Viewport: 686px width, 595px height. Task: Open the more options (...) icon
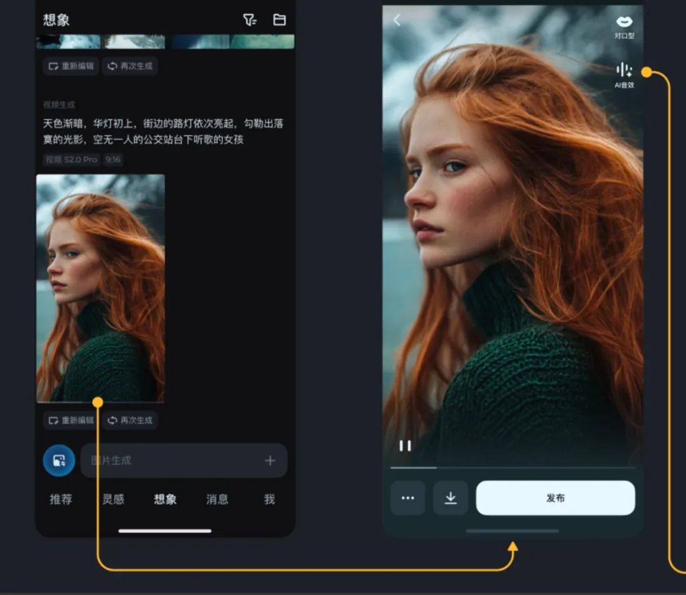click(x=408, y=498)
